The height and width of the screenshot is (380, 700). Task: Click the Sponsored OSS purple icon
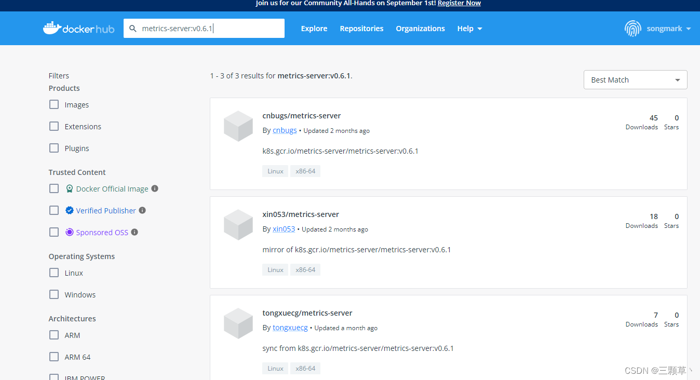[70, 232]
